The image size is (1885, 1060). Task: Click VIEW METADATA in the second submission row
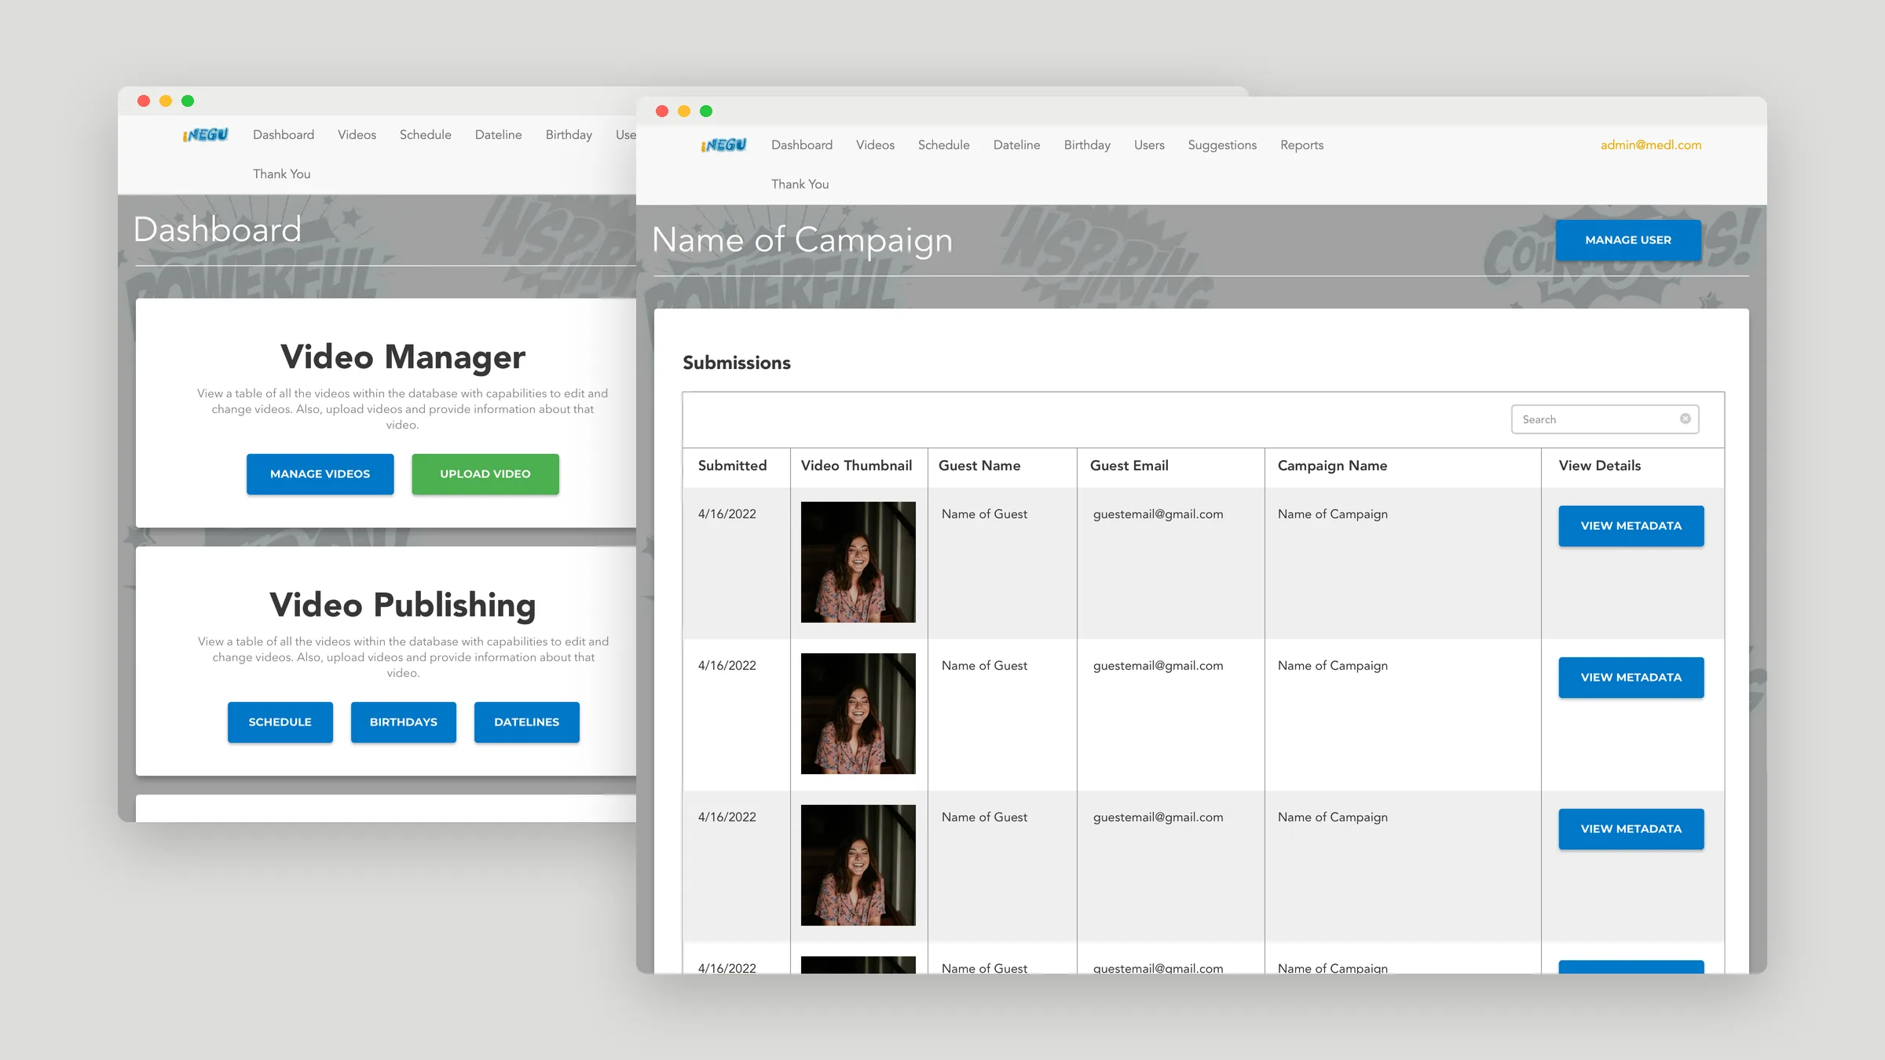coord(1631,678)
